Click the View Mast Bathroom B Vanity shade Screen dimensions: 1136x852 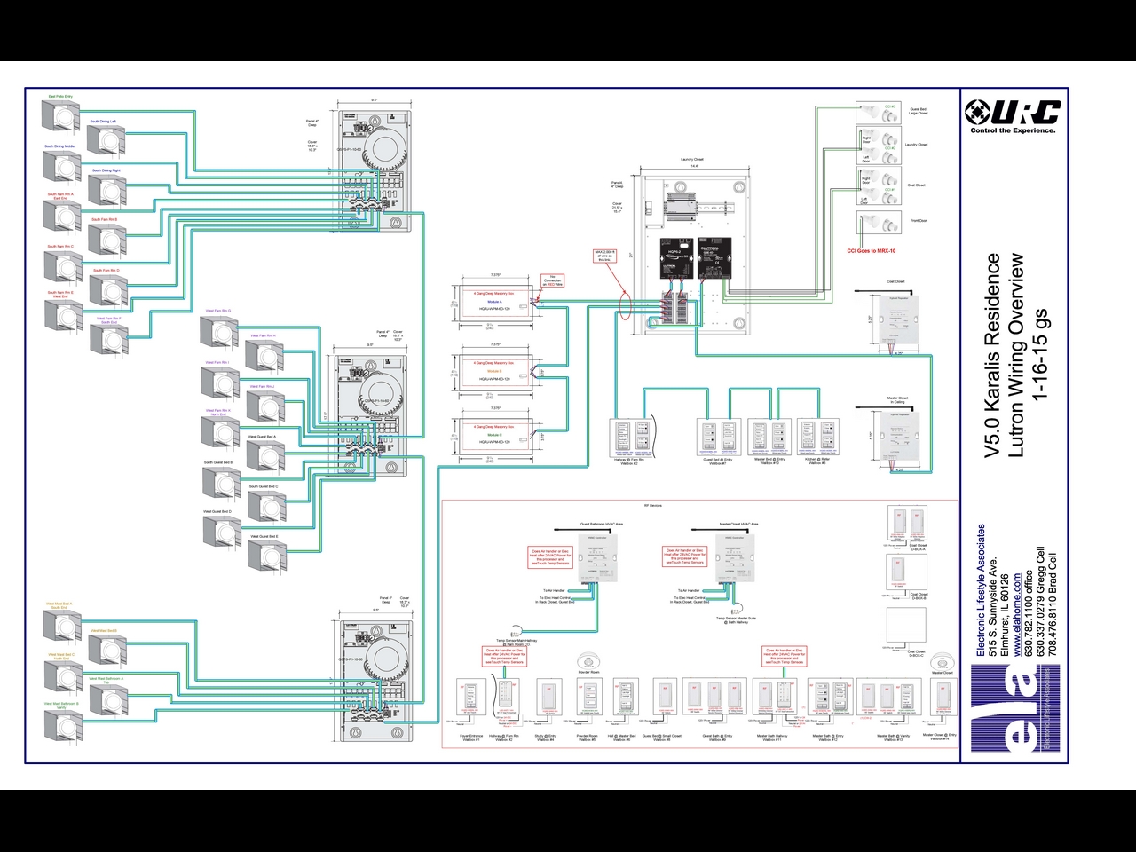coord(63,726)
